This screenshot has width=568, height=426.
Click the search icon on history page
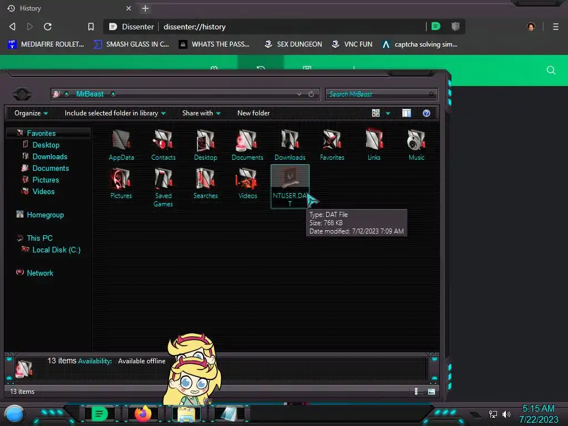pos(551,70)
